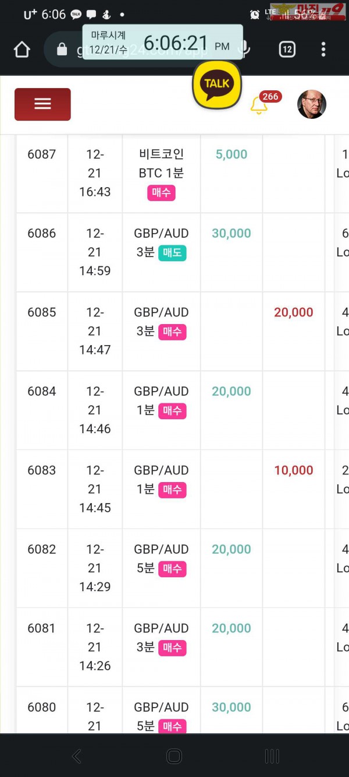Tap the red 20,000 amount on 6085
The image size is (349, 777).
point(293,312)
